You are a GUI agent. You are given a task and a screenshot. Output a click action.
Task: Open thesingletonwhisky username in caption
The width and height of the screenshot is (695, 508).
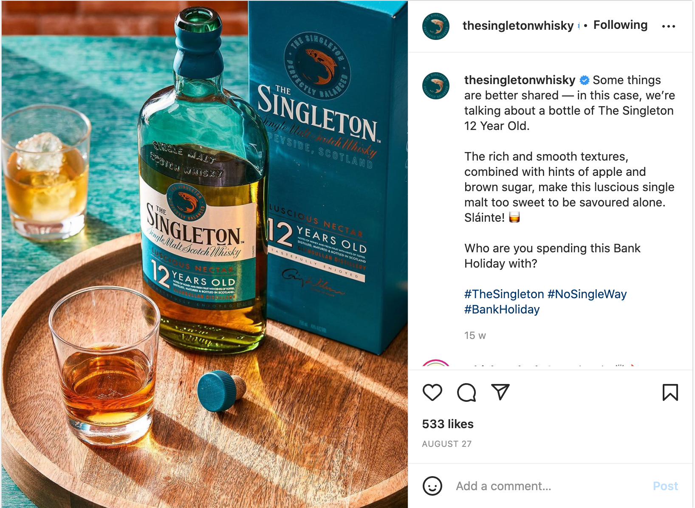520,80
